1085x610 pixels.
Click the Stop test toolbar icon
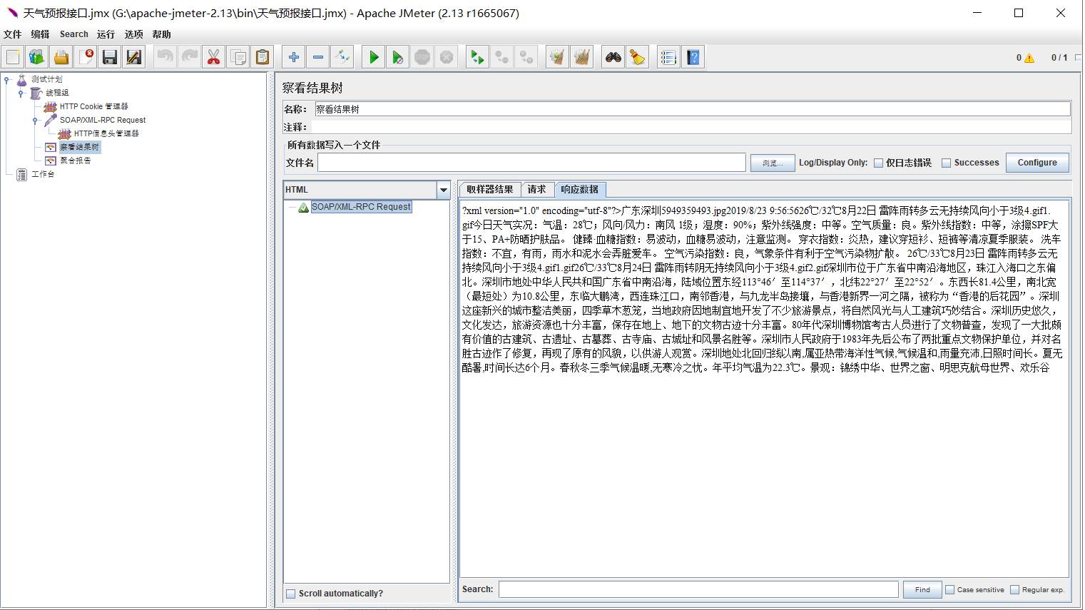422,57
